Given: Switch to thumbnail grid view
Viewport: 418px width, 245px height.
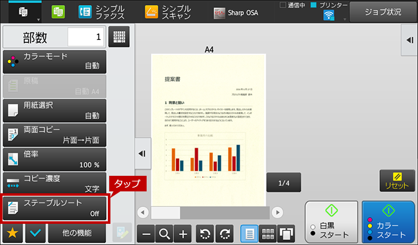Looking at the screenshot, I should 268,234.
